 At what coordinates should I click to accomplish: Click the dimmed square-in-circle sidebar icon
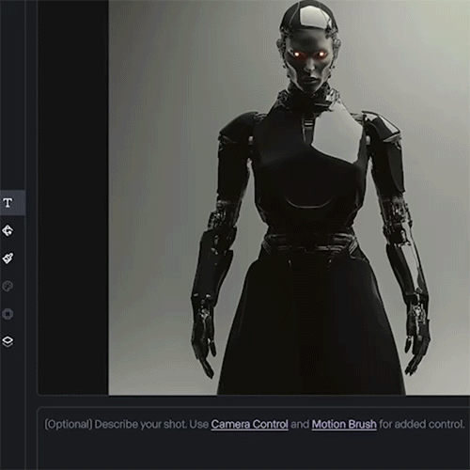click(8, 314)
